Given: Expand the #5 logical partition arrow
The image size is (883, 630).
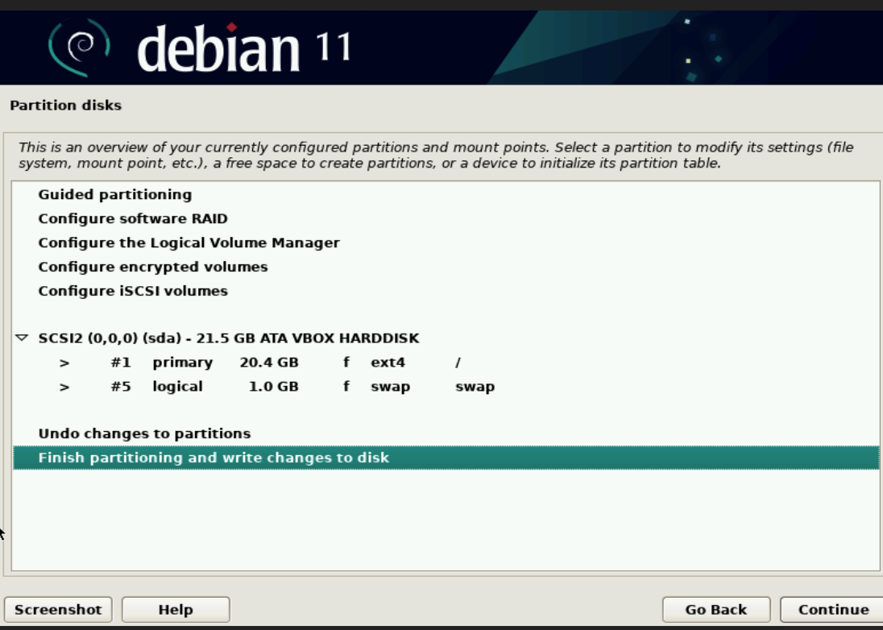Looking at the screenshot, I should point(64,387).
